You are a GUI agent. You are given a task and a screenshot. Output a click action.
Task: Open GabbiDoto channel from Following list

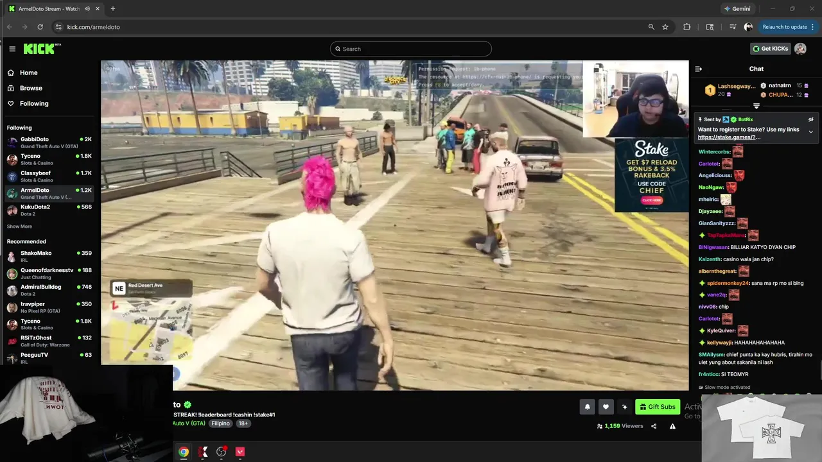50,142
